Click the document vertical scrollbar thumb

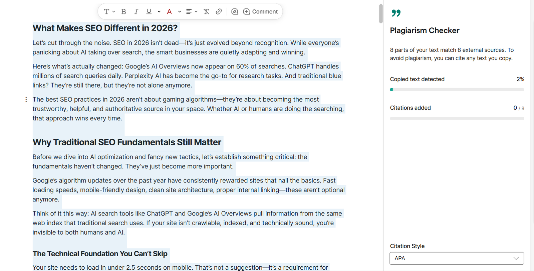pos(381,14)
